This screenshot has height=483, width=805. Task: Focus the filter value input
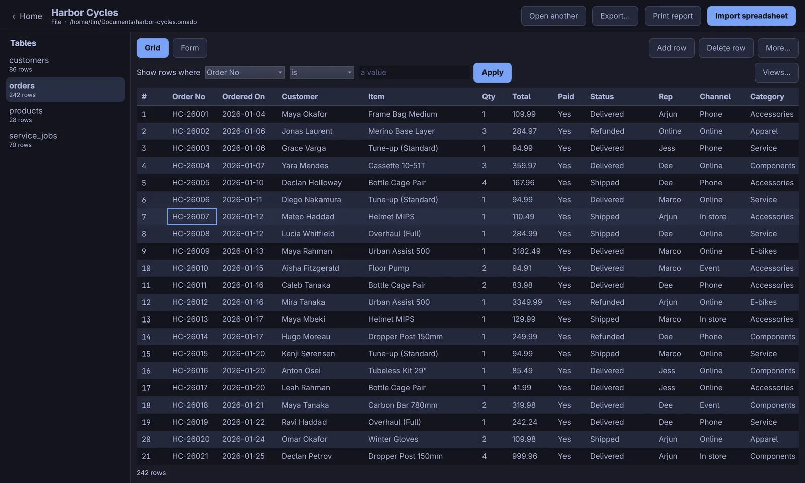pos(414,72)
